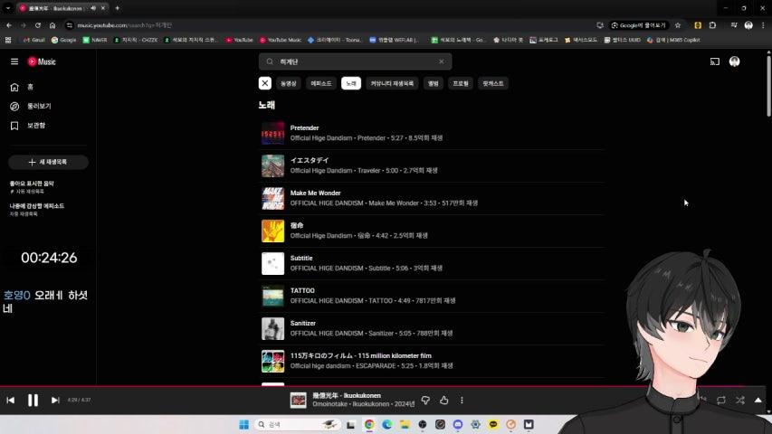772x434 pixels.
Task: Like the currently playing song
Action: point(444,401)
